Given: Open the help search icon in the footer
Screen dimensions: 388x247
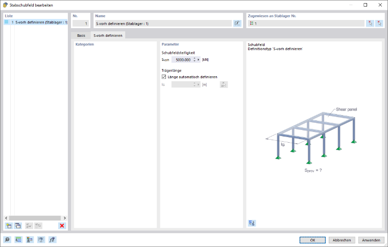Looking at the screenshot, I should point(7,239).
